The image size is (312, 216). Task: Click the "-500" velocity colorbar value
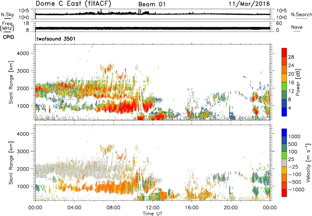(x=295, y=182)
